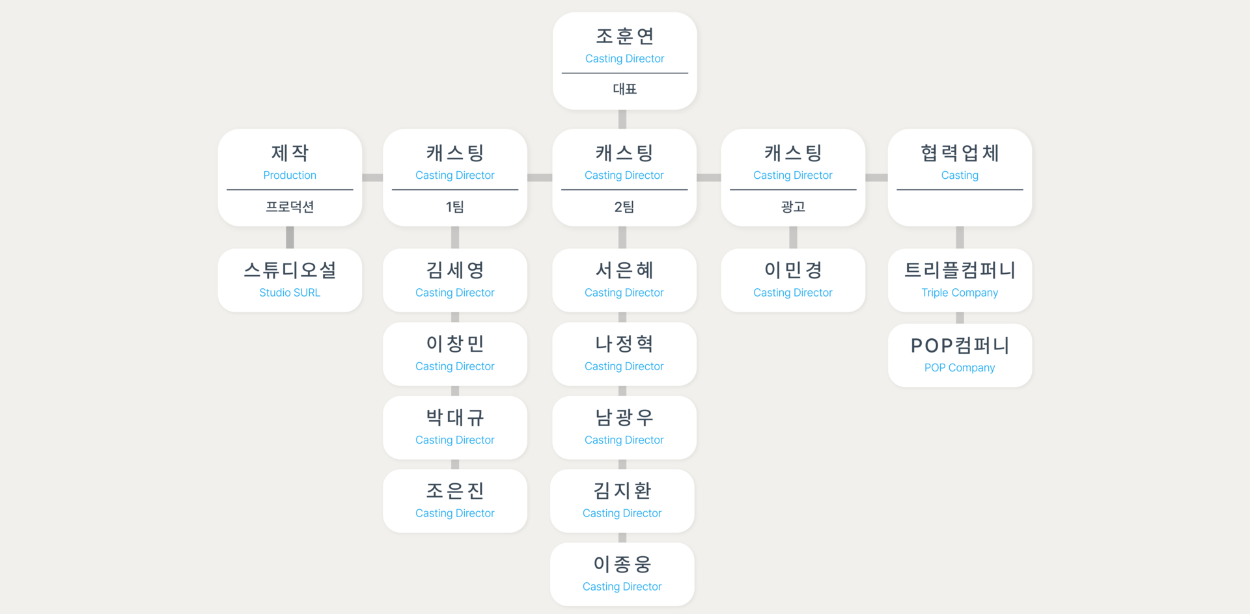Select 김세영 Casting Director card
The image size is (1250, 614).
click(x=455, y=280)
